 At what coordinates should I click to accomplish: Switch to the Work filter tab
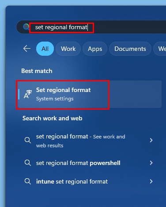[68, 49]
